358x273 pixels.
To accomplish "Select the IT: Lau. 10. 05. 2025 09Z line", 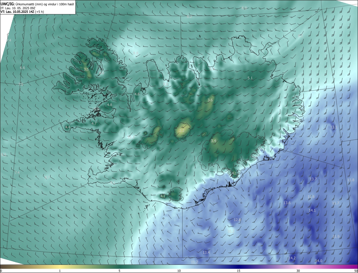I will pos(18,8).
